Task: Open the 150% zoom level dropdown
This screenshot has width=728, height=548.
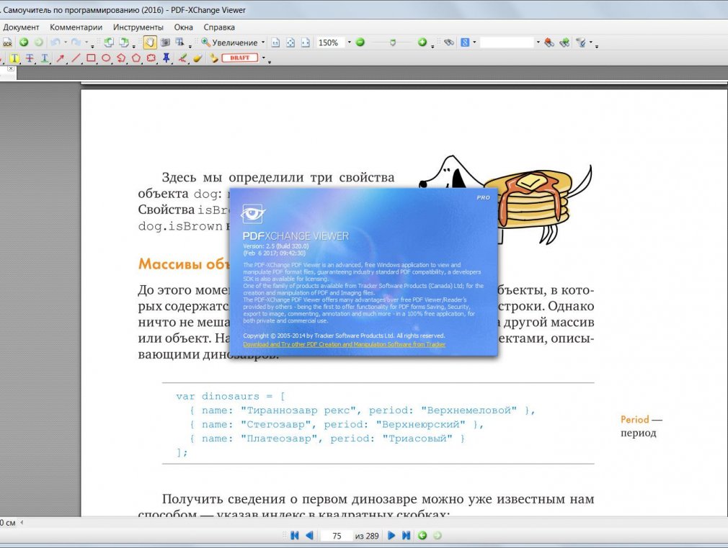Action: (x=349, y=42)
